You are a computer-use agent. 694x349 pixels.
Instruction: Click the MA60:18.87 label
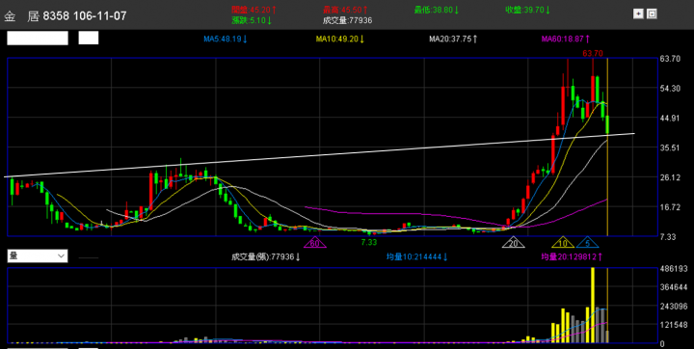[x=566, y=39]
